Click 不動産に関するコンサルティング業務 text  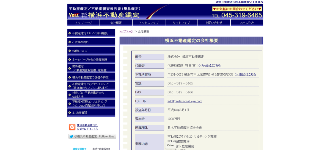tap(192, 137)
